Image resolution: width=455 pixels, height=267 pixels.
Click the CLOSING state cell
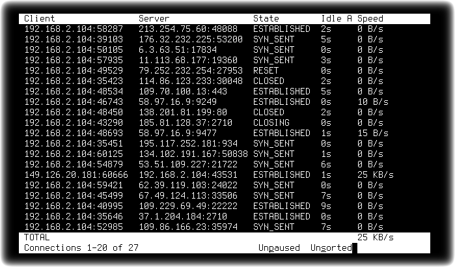[271, 123]
